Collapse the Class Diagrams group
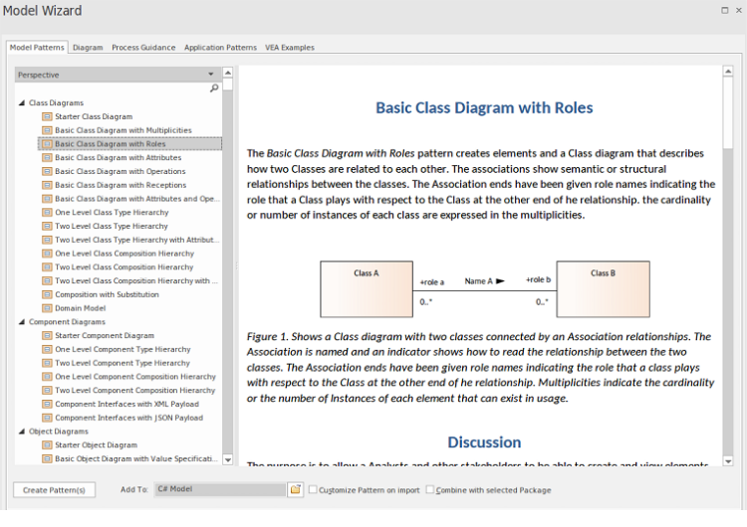This screenshot has height=527, width=747. 22,102
